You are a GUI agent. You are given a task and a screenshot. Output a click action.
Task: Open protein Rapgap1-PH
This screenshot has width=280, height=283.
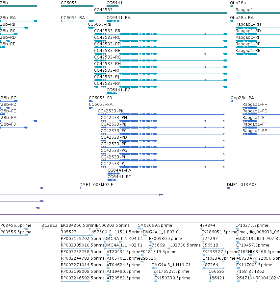tap(255, 105)
